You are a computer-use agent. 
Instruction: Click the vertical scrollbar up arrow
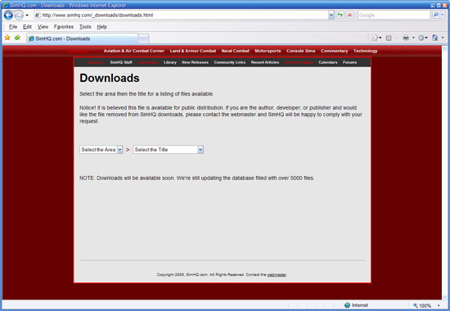(x=444, y=49)
